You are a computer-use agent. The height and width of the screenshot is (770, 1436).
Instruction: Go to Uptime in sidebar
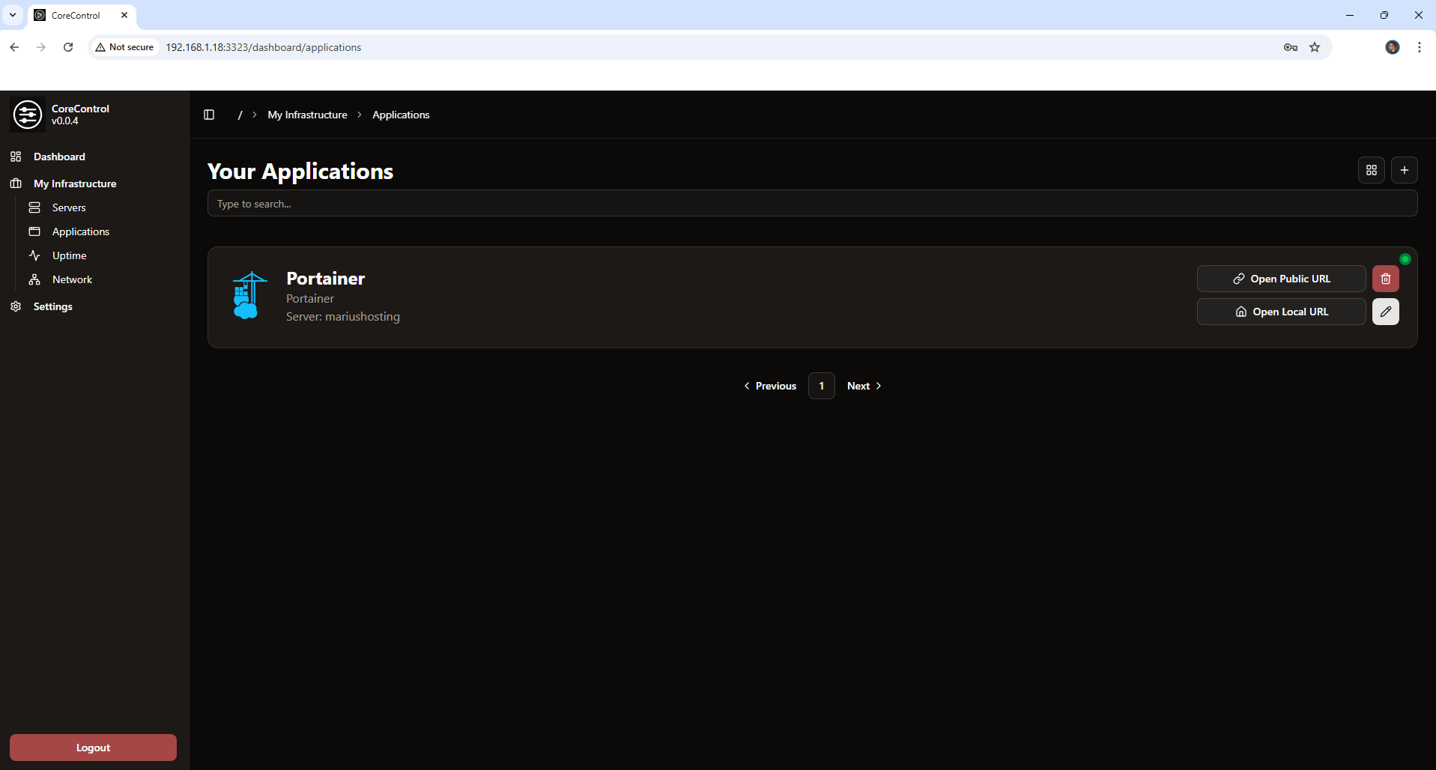click(69, 255)
